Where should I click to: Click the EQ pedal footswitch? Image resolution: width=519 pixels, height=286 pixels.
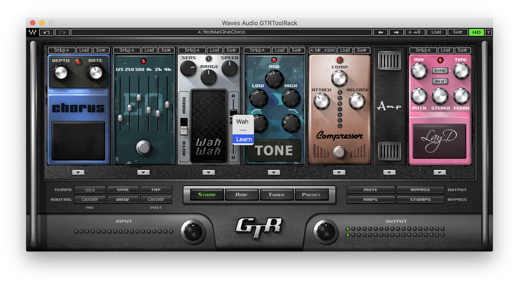143,148
